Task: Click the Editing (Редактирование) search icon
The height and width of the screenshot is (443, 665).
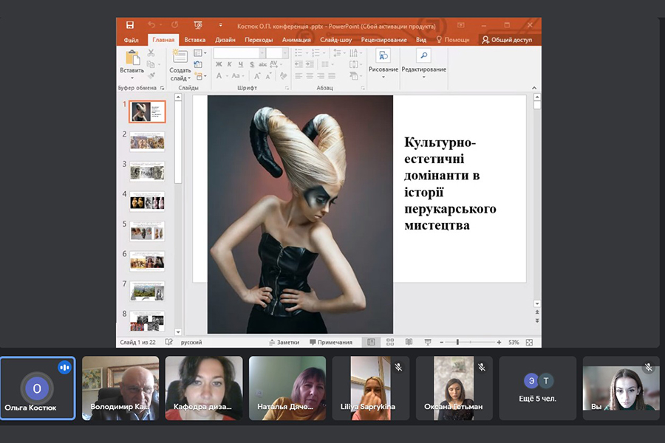Action: tap(423, 57)
